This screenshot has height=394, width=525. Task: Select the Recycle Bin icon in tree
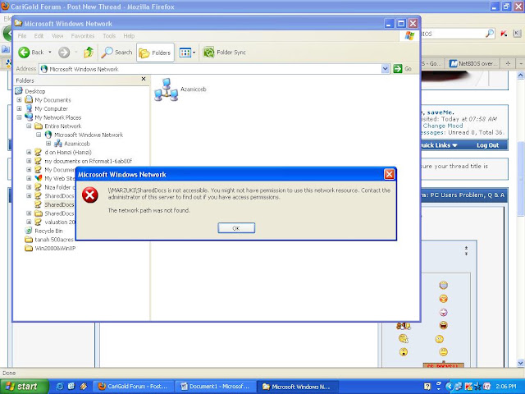(29, 231)
